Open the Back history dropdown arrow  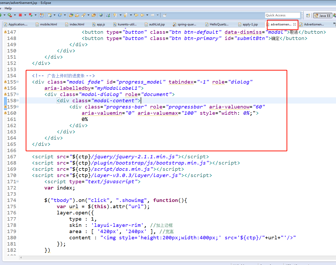point(147,15)
